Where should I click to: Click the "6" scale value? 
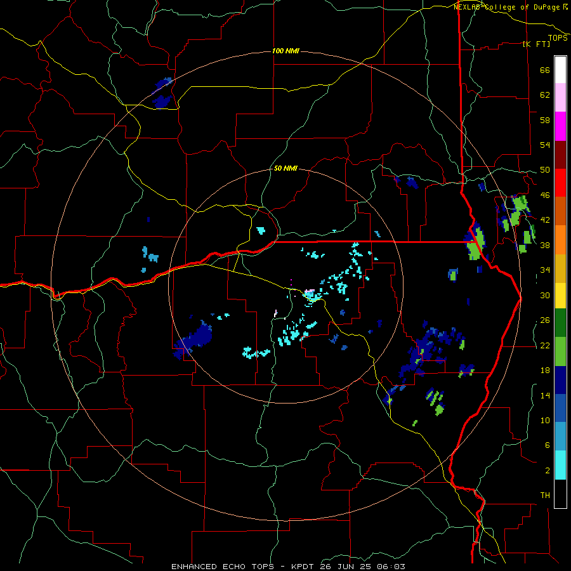[548, 445]
